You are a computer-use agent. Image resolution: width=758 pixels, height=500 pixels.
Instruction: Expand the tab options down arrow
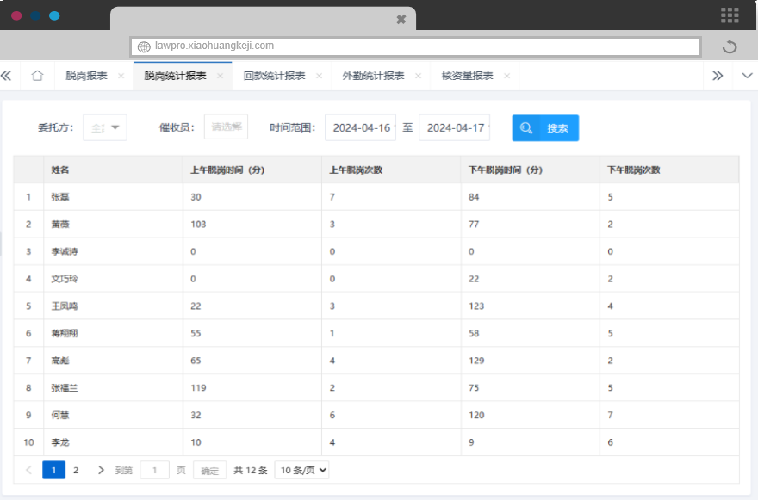click(x=747, y=76)
